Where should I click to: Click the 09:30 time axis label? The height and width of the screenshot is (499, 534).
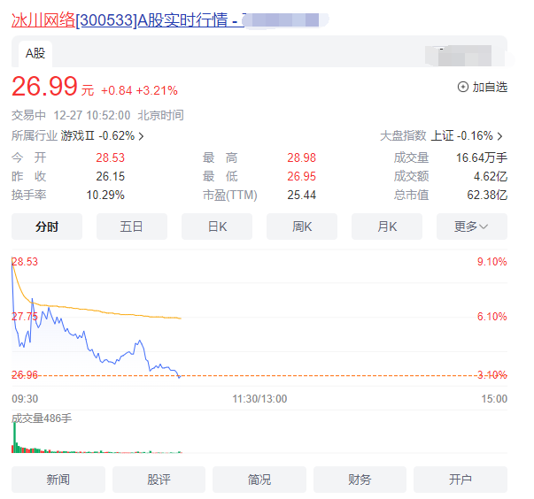25,399
